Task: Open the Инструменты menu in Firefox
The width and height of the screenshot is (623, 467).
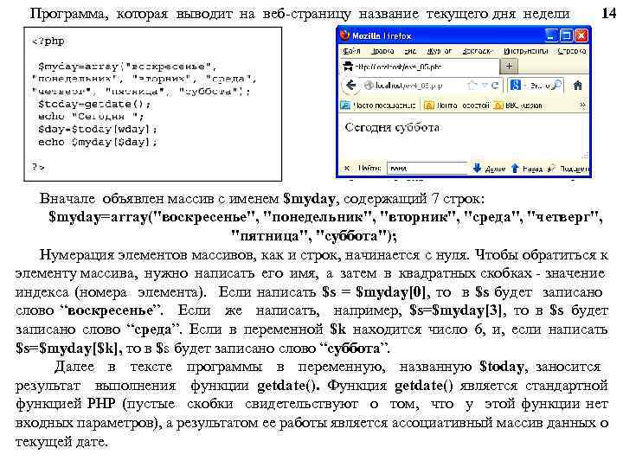Action: coord(526,51)
